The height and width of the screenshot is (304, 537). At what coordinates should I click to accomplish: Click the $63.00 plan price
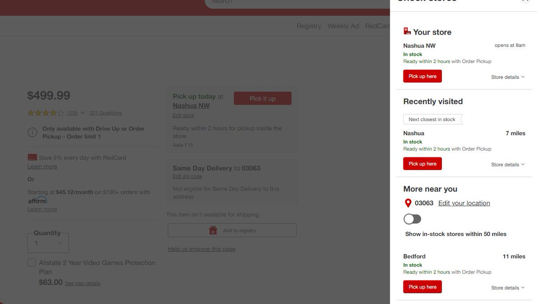tap(51, 282)
